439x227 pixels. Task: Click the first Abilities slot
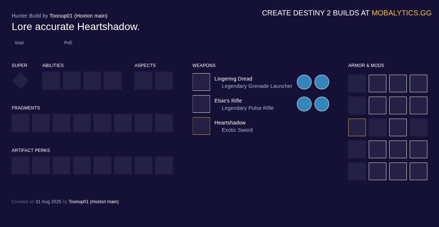[51, 81]
